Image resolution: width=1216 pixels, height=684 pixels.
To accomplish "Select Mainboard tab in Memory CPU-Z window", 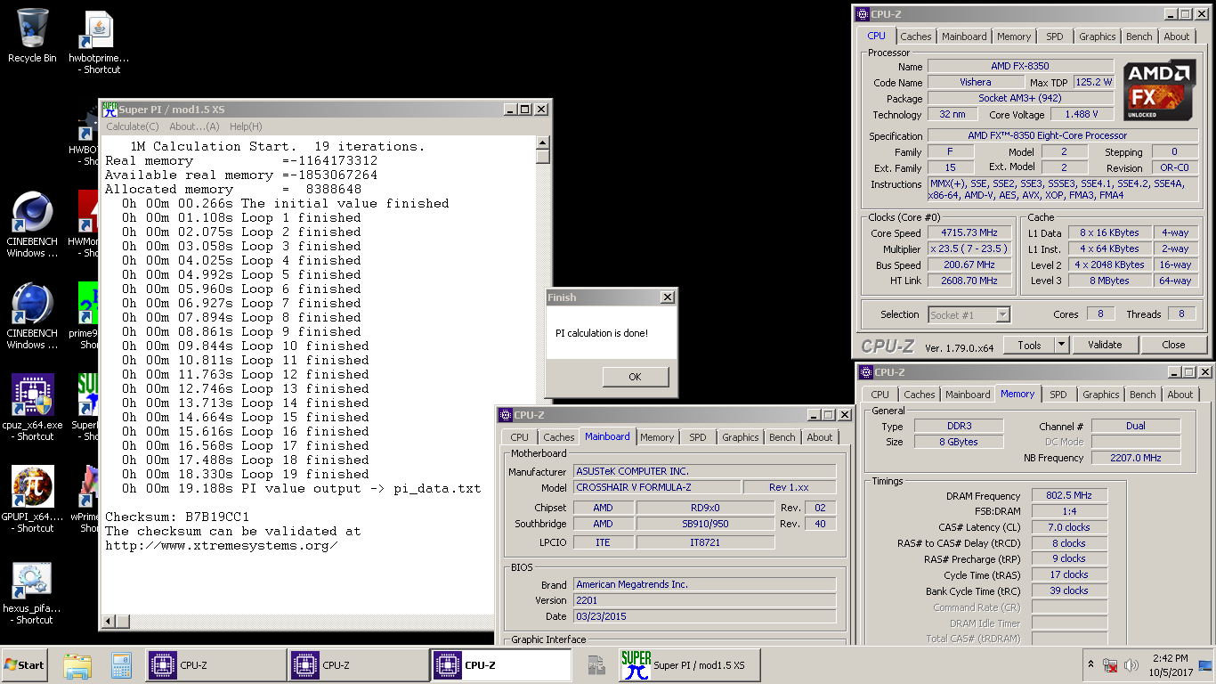I will (x=968, y=395).
